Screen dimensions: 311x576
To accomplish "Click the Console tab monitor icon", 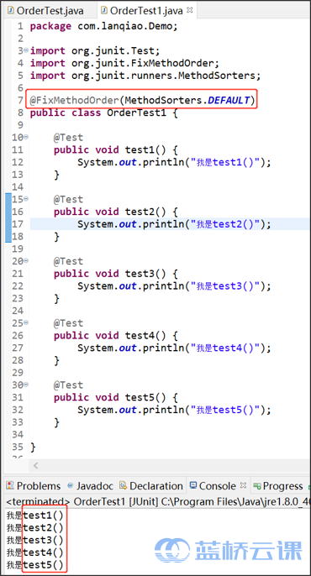I will (x=193, y=485).
